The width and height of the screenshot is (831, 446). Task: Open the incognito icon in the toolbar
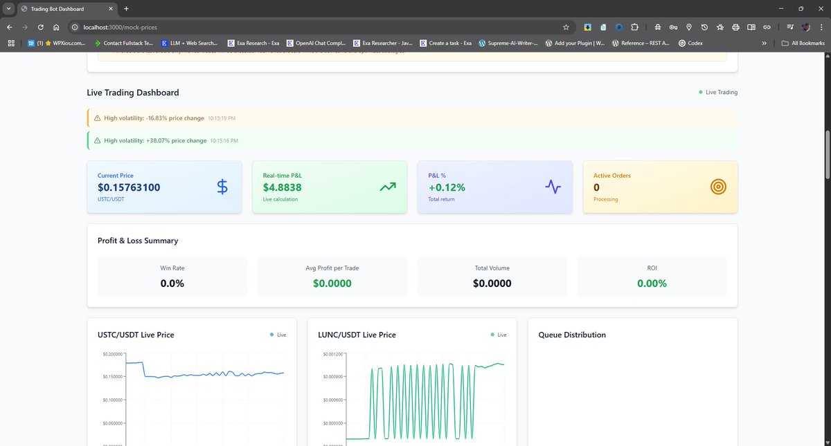[657, 27]
